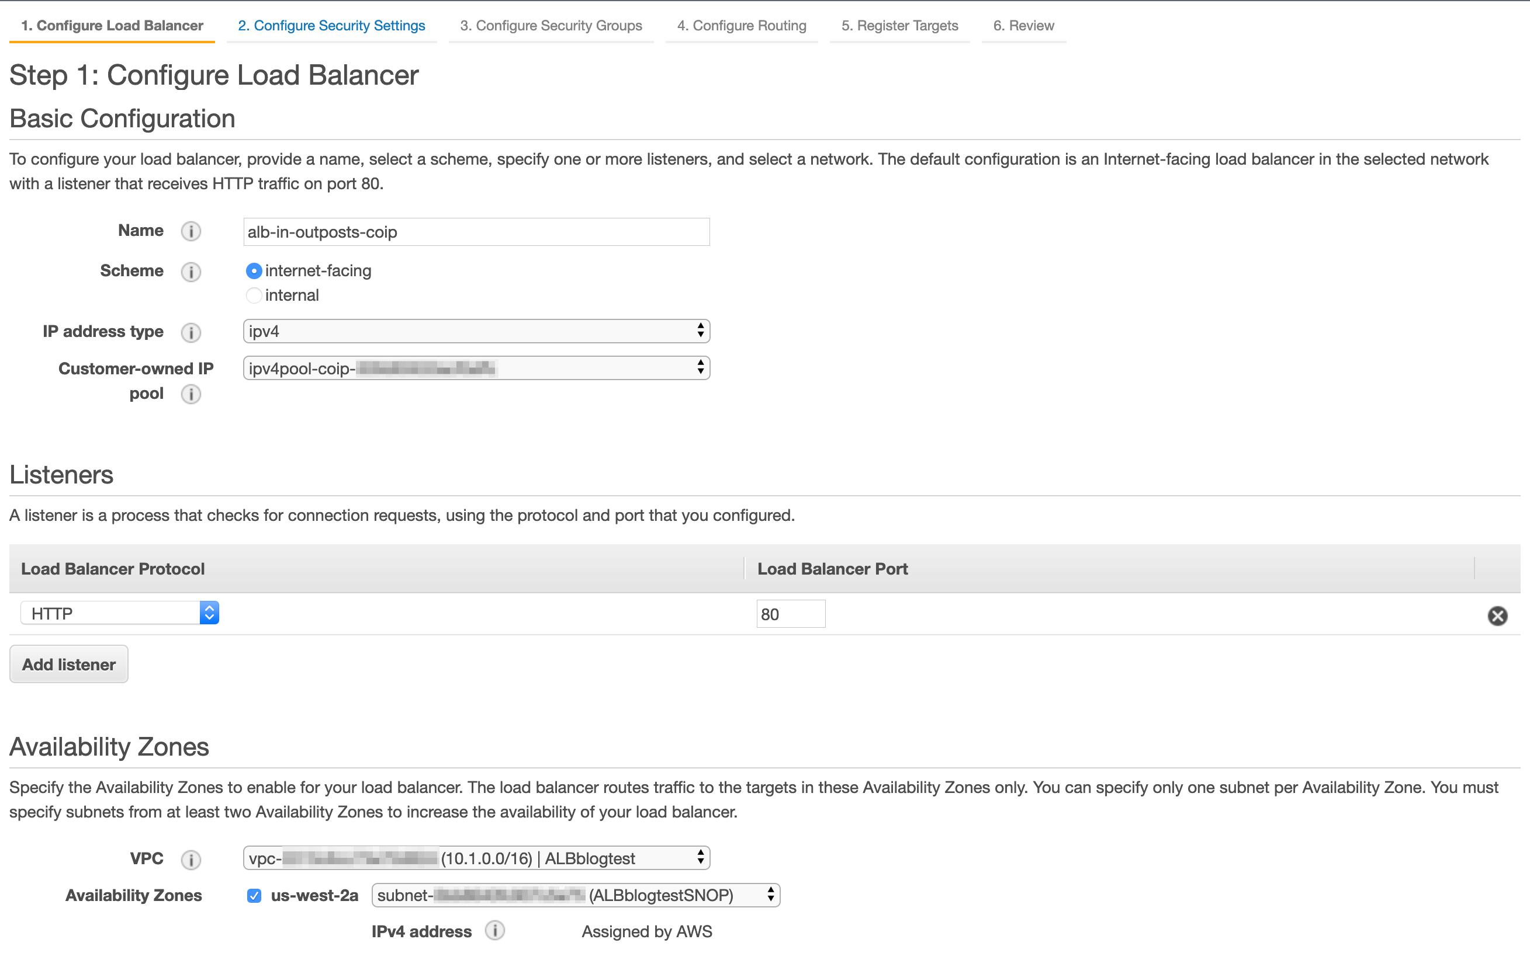Switch to the Configure Routing step

(741, 25)
